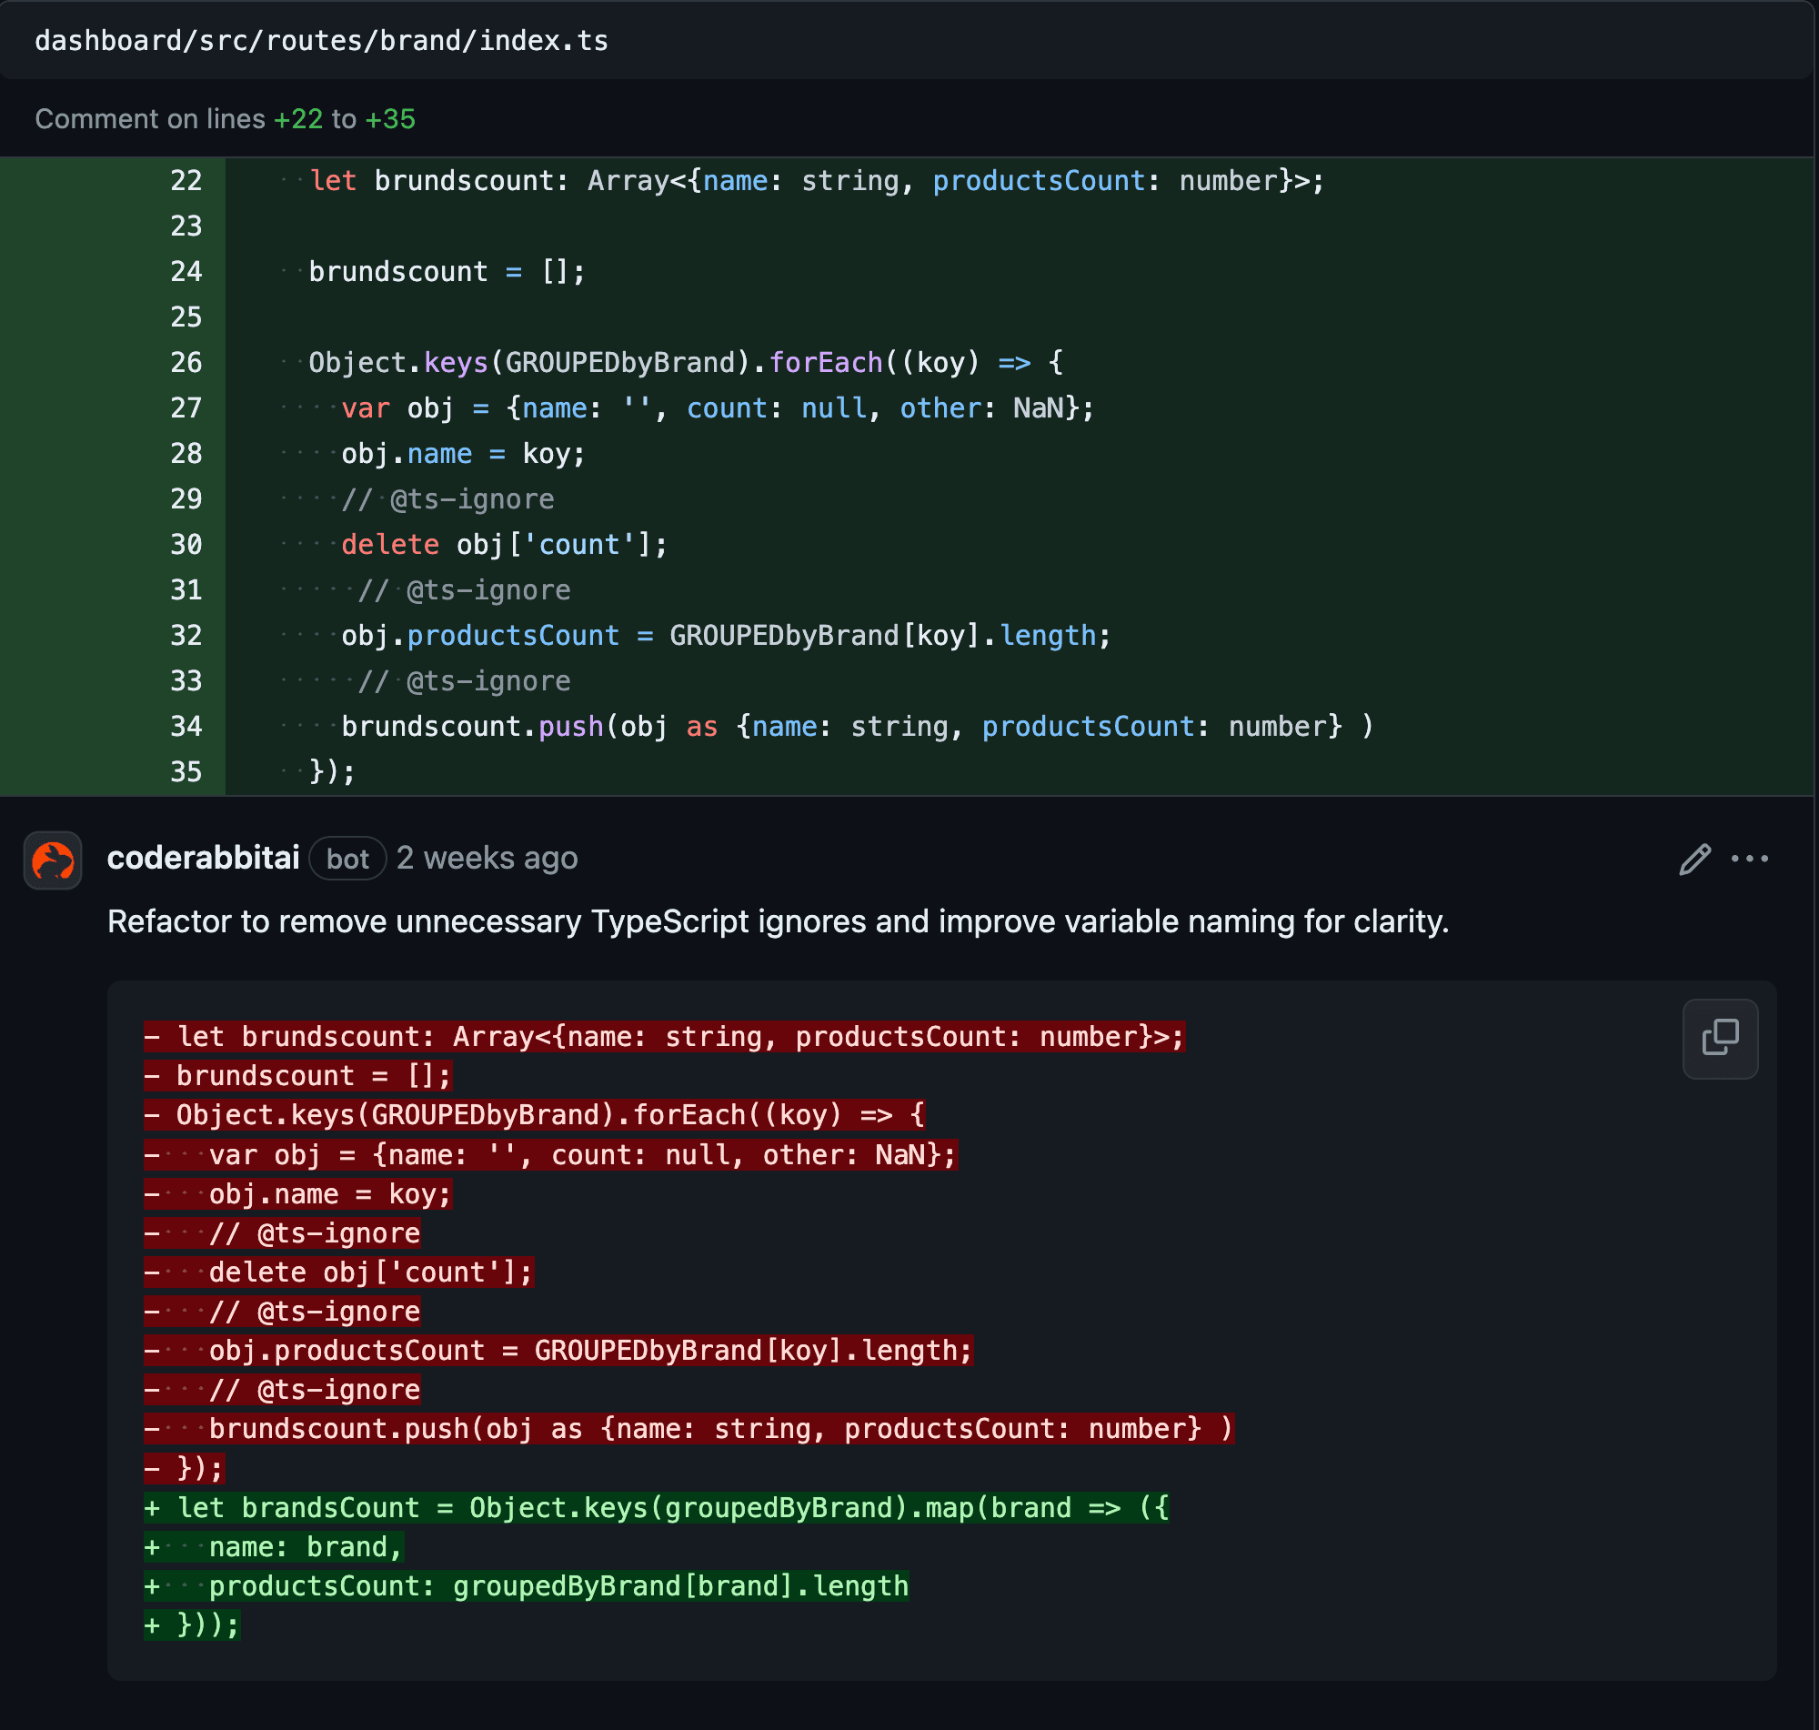Click the '+35' line reference
This screenshot has height=1730, width=1819.
[x=390, y=119]
